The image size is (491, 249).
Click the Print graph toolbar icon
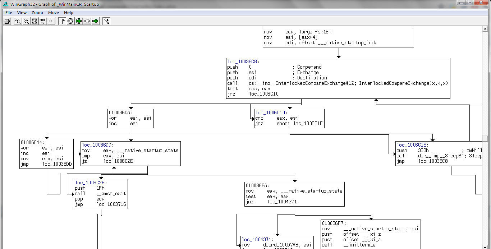pos(7,21)
